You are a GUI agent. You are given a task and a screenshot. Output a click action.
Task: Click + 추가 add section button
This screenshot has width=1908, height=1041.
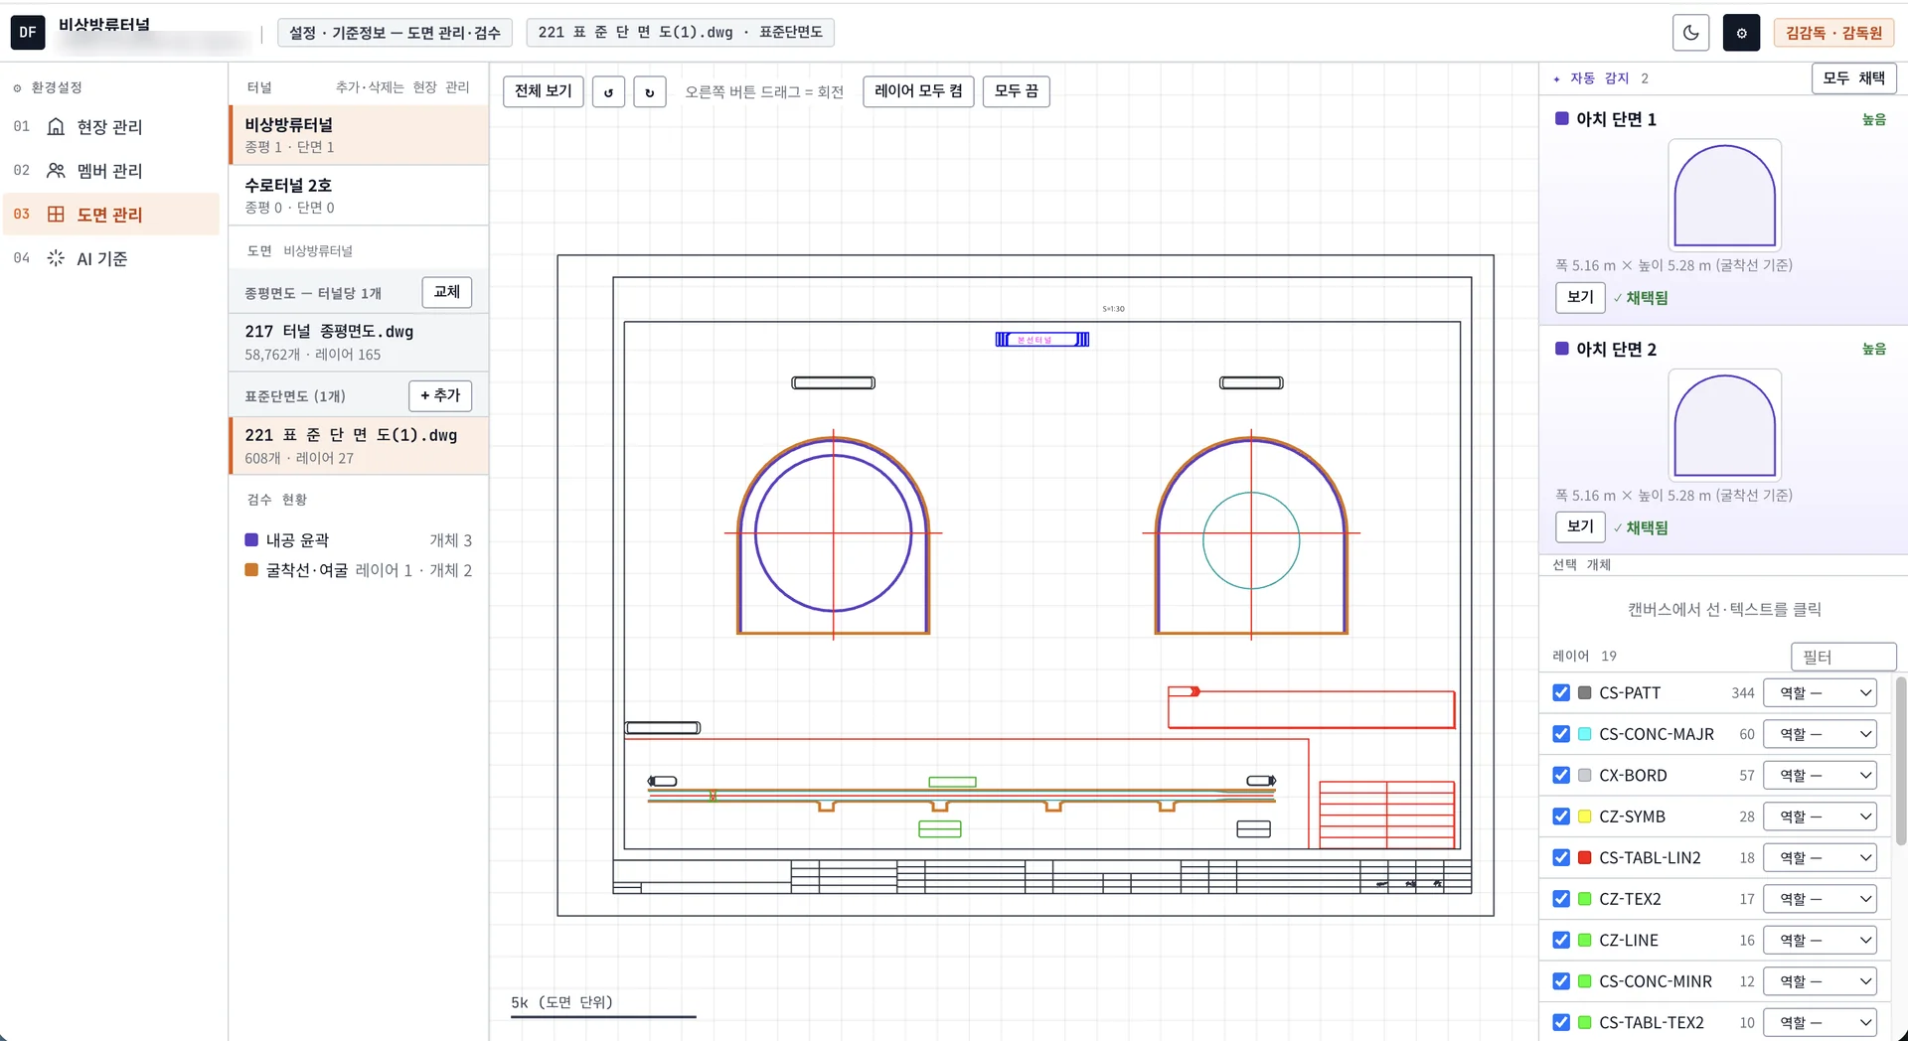[x=440, y=395]
